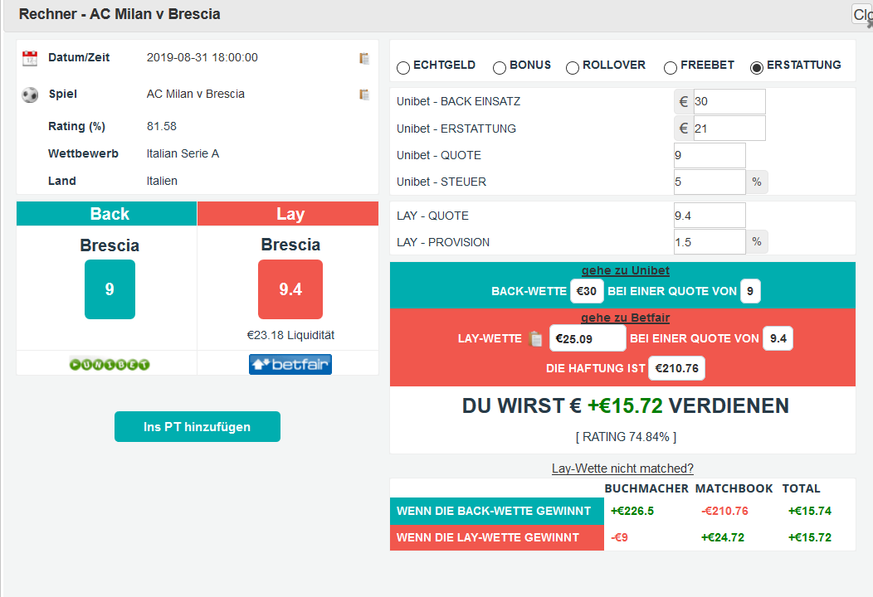
Task: Click the Matchbook value +€24.72
Action: pos(723,537)
